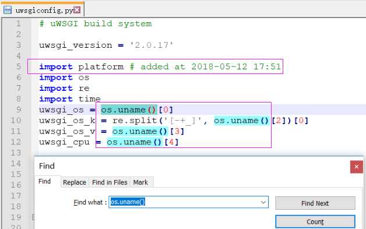Click the Count button
Viewport: 366px width, 229px height.
pos(315,221)
